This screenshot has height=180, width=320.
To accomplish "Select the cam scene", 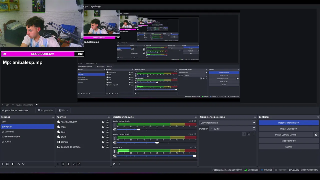I will (27, 121).
